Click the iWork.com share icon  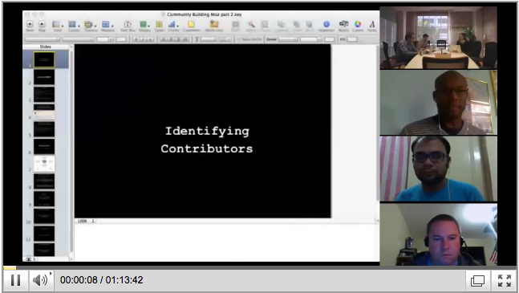point(214,26)
